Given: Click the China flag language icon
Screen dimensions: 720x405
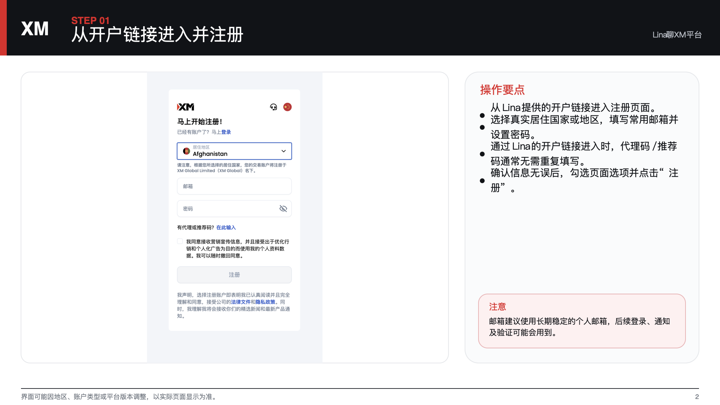Looking at the screenshot, I should 287,107.
